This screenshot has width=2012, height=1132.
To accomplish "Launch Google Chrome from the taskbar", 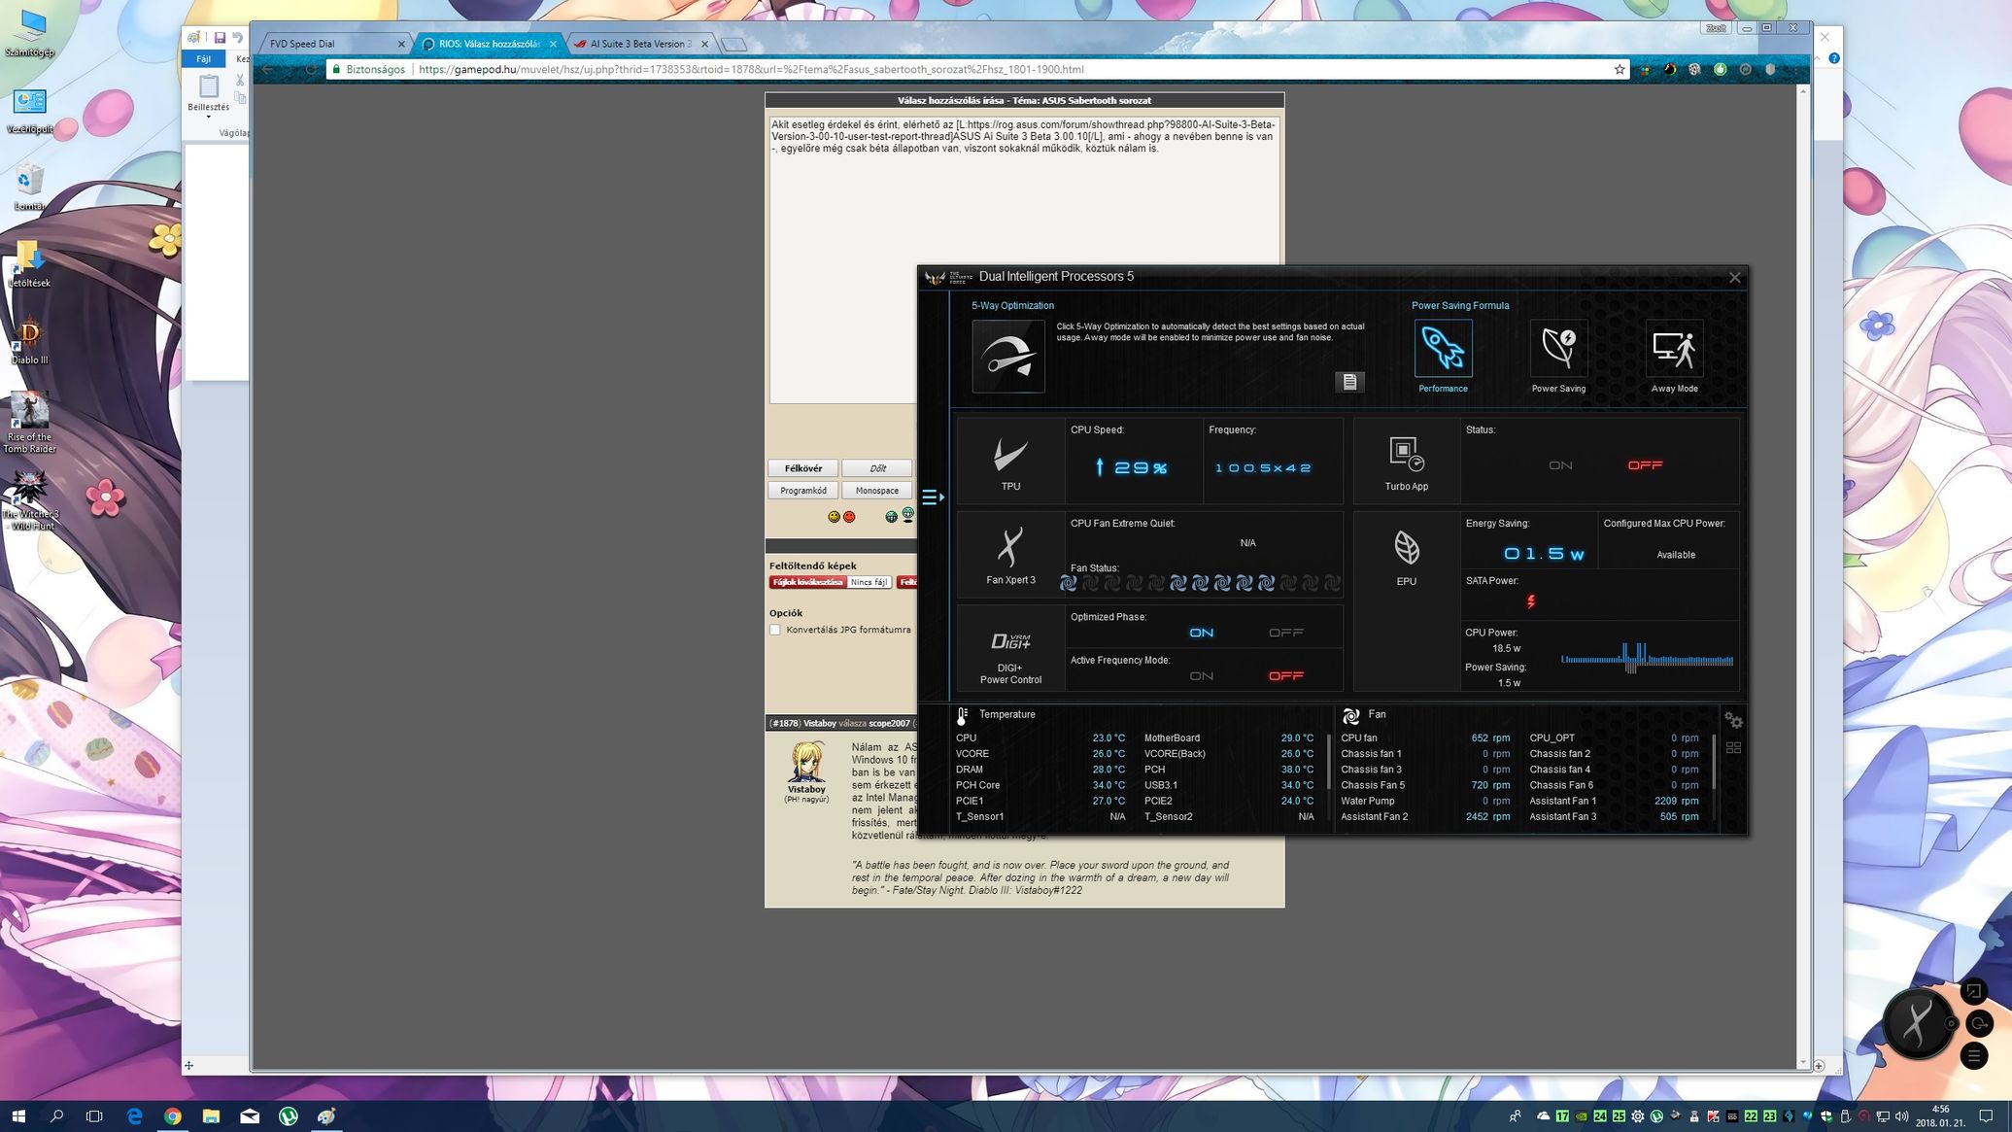I will pos(172,1116).
